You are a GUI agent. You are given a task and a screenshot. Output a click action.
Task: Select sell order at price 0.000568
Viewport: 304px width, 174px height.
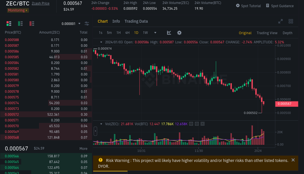point(46,137)
